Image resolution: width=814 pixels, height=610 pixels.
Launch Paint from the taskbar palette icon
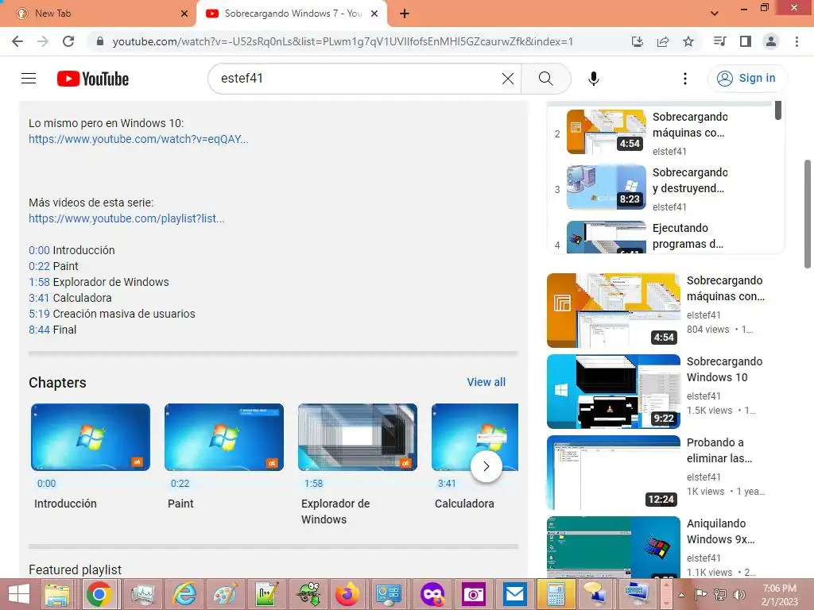tap(225, 594)
